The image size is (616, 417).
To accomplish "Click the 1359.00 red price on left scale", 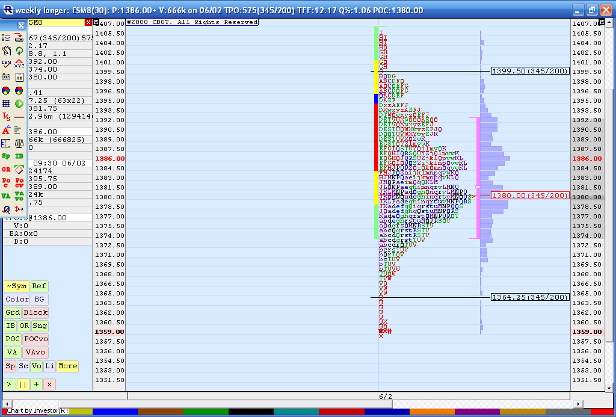I will tap(109, 332).
